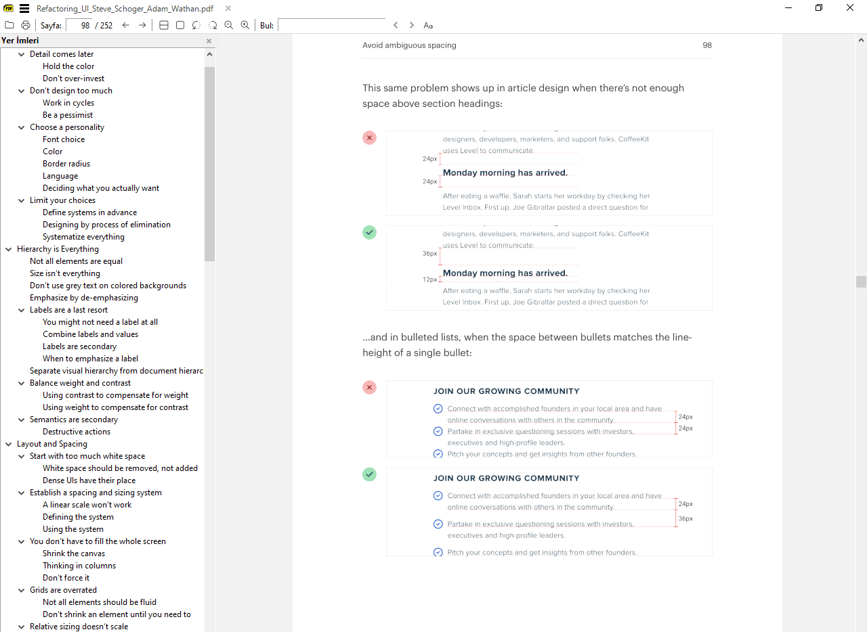
Task: Go to 'Not all elements should be fluid'
Action: (x=100, y=602)
